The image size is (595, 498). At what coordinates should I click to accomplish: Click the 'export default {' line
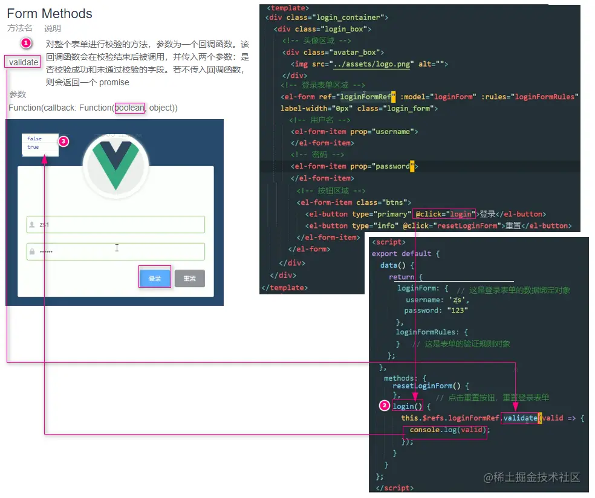(x=406, y=253)
